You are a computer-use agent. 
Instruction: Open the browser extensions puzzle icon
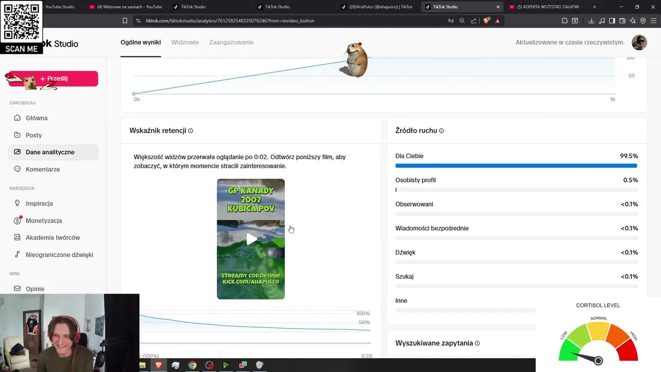coord(565,21)
